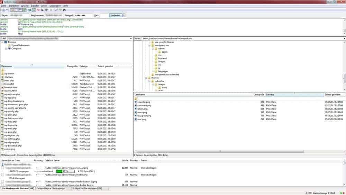
Task: Open the Transfer menu
Action: coord(35,6)
